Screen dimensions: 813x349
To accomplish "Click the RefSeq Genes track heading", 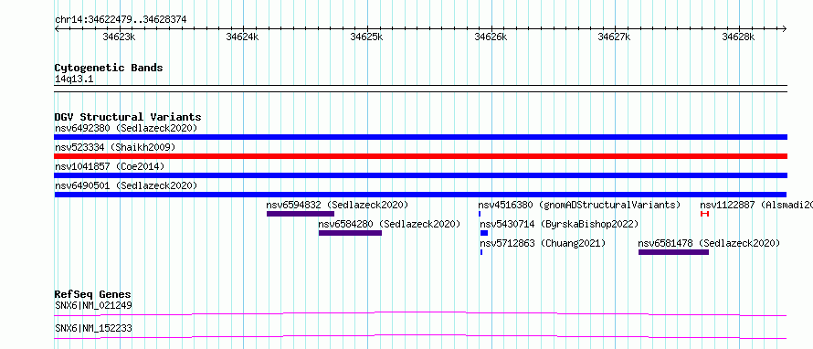I will tap(93, 294).
